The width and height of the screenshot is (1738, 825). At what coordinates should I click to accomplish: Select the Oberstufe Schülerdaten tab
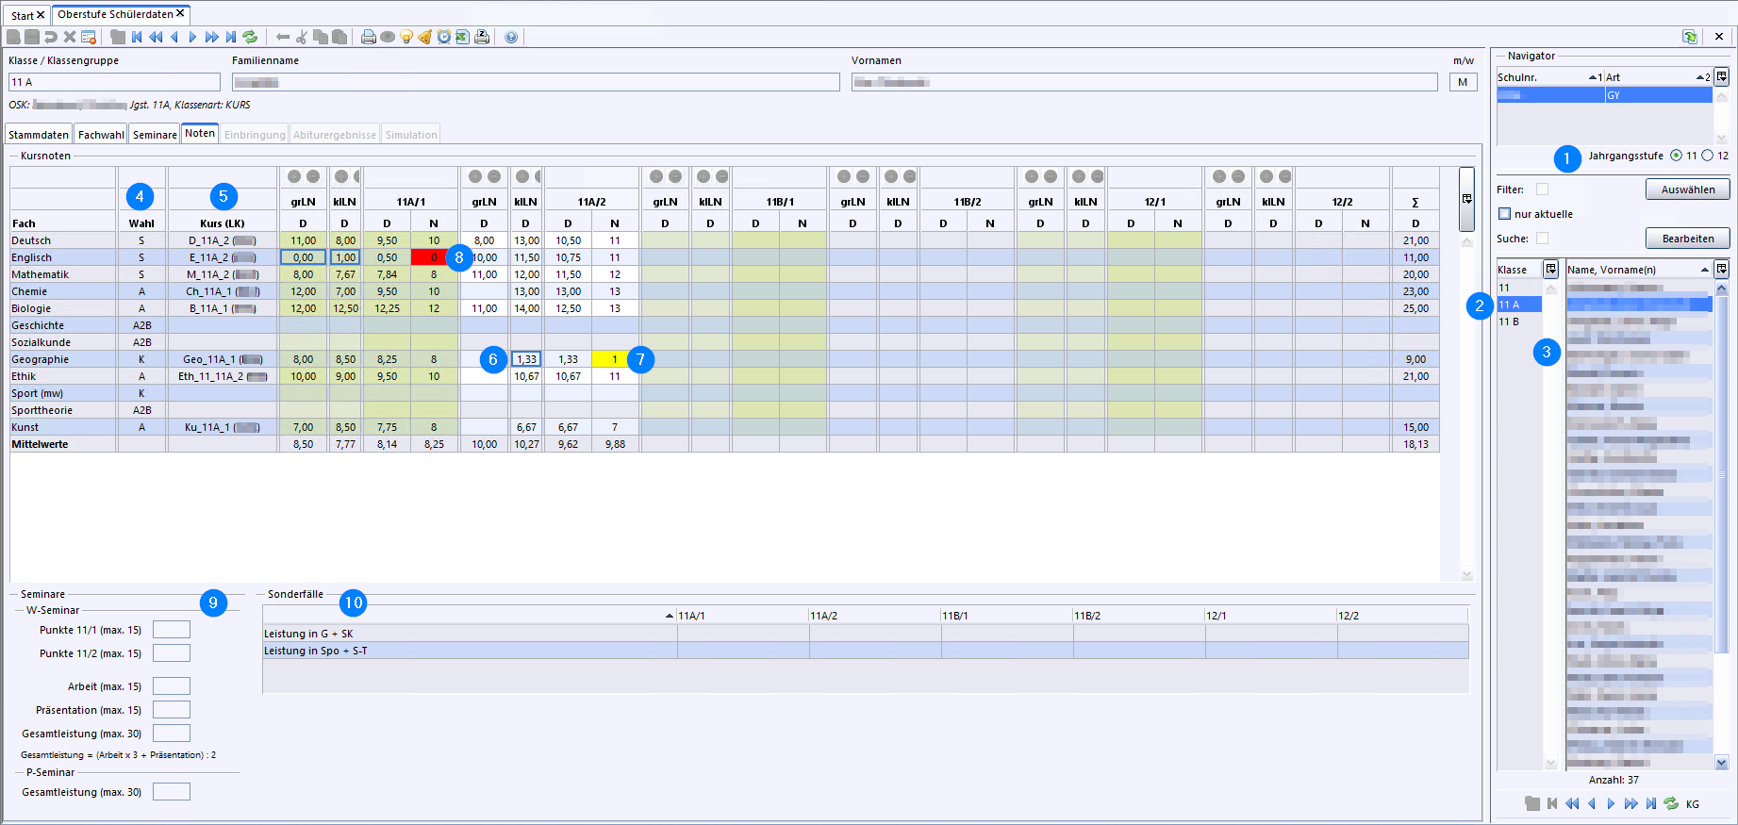(x=121, y=14)
